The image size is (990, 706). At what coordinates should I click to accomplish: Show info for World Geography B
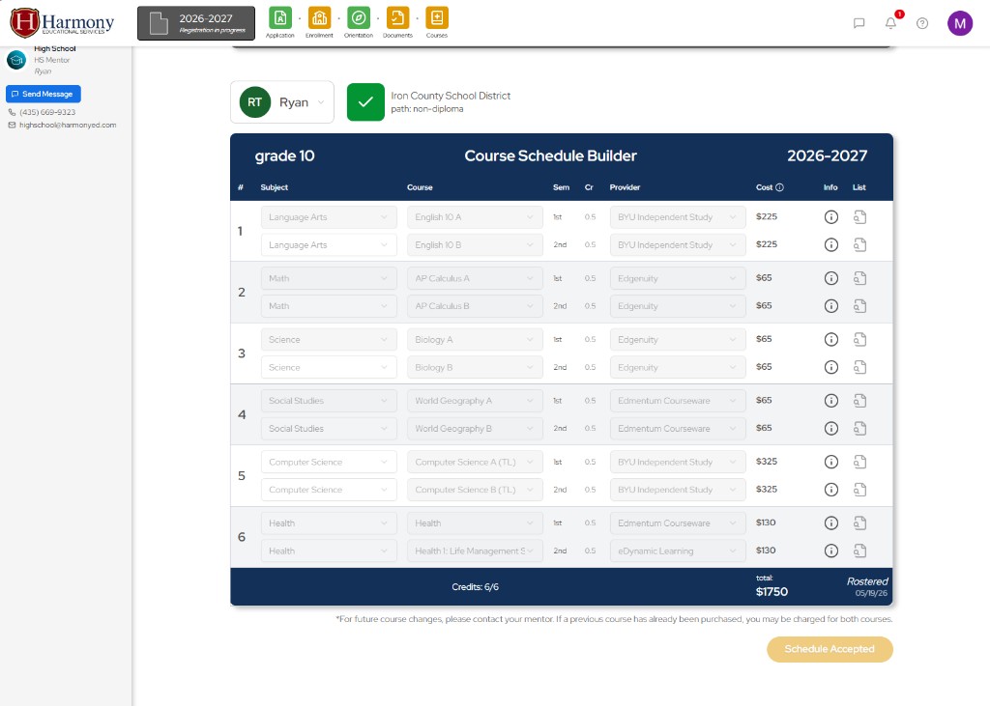click(830, 429)
